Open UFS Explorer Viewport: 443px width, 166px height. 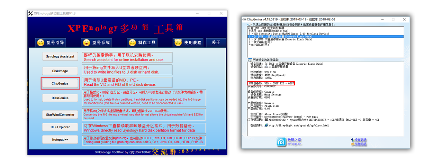pyautogui.click(x=60, y=127)
